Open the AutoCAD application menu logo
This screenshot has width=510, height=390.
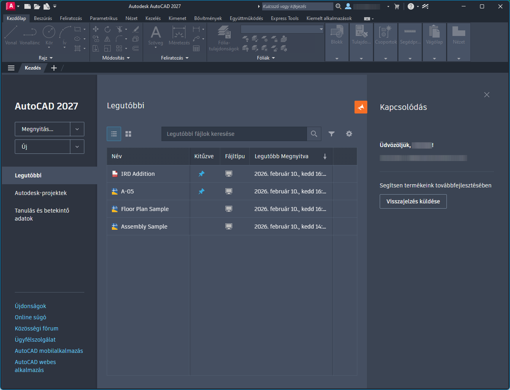[11, 6]
